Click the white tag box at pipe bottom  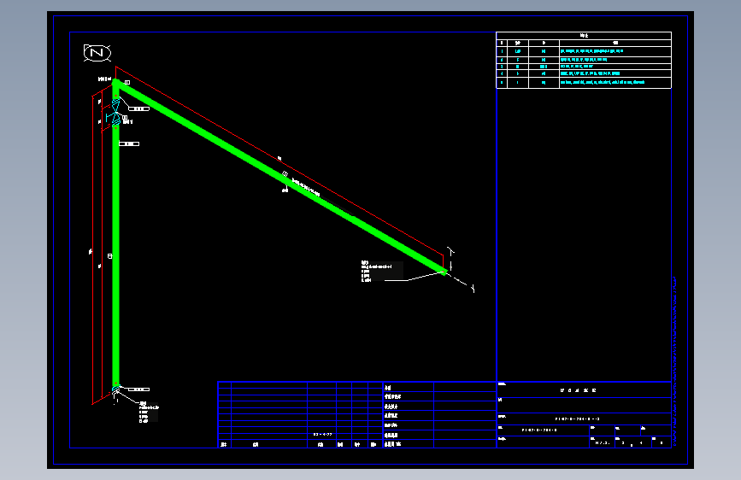[x=139, y=389]
